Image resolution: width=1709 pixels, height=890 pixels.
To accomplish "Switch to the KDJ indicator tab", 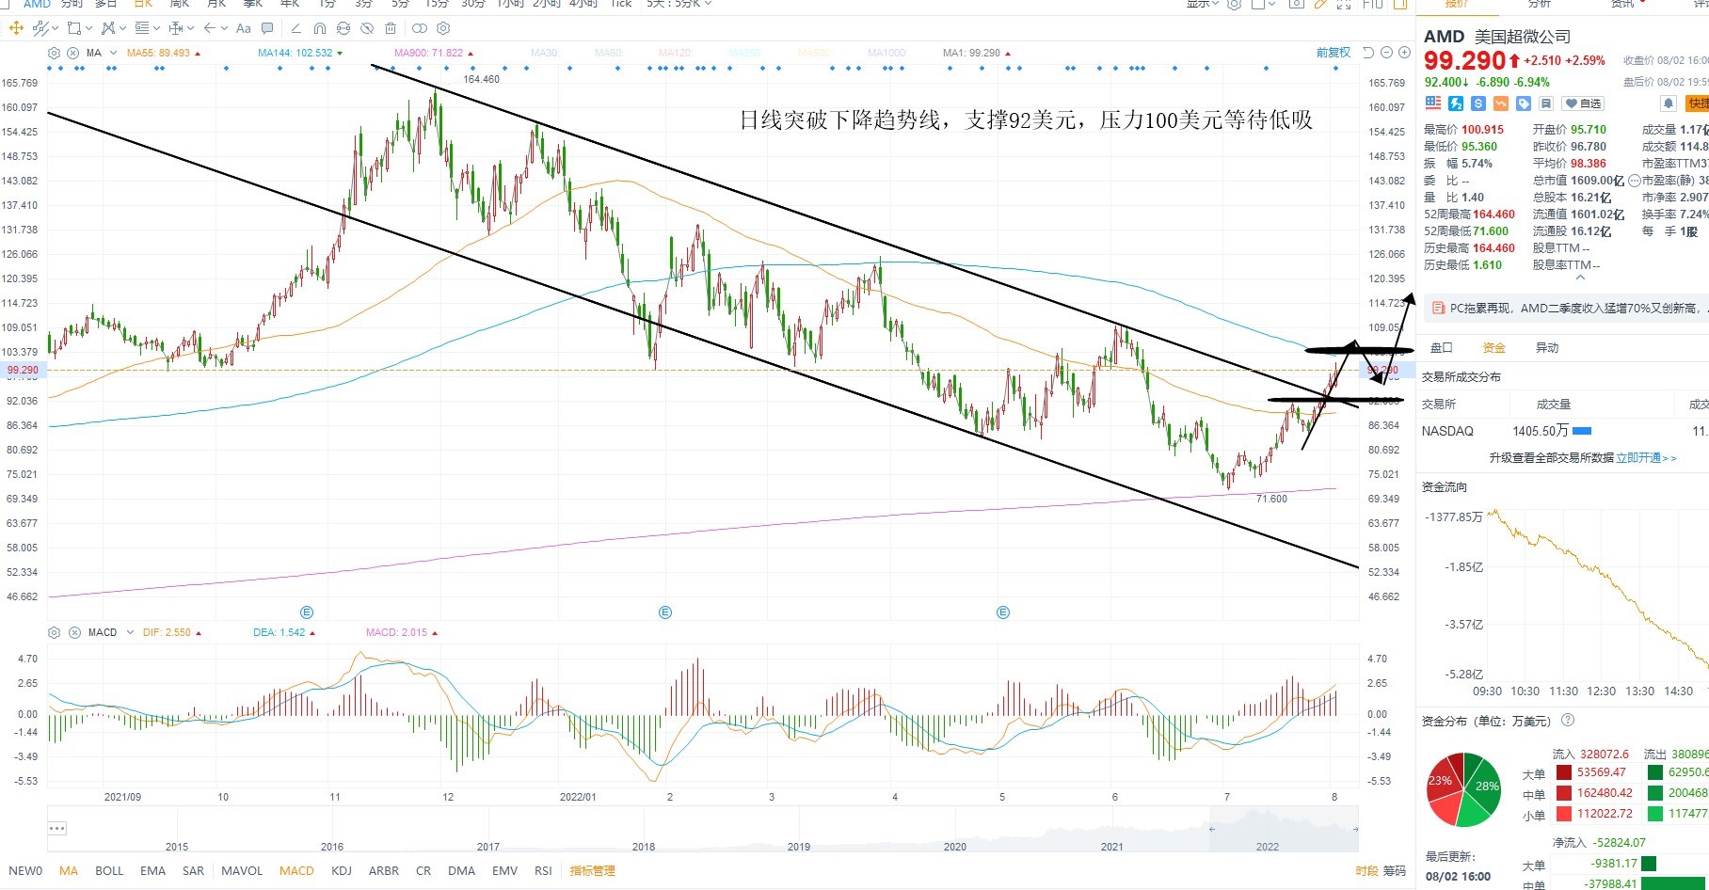I will [342, 870].
